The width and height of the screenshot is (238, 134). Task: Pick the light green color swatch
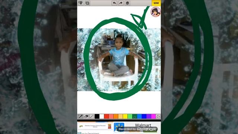(x=130, y=117)
